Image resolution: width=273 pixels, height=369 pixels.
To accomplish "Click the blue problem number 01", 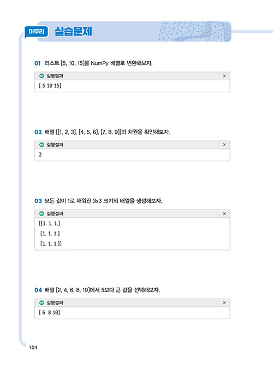I will [38, 63].
